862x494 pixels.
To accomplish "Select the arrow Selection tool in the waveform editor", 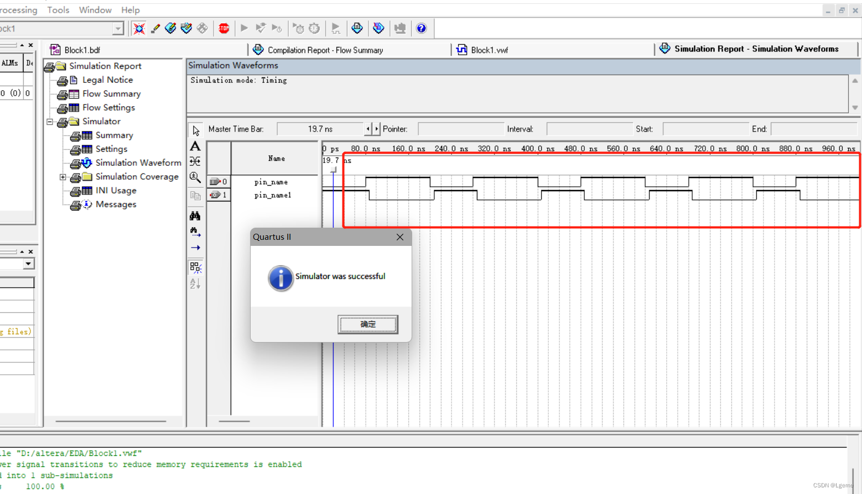I will 195,130.
